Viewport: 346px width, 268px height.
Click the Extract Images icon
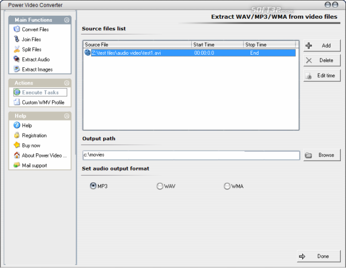click(x=17, y=69)
